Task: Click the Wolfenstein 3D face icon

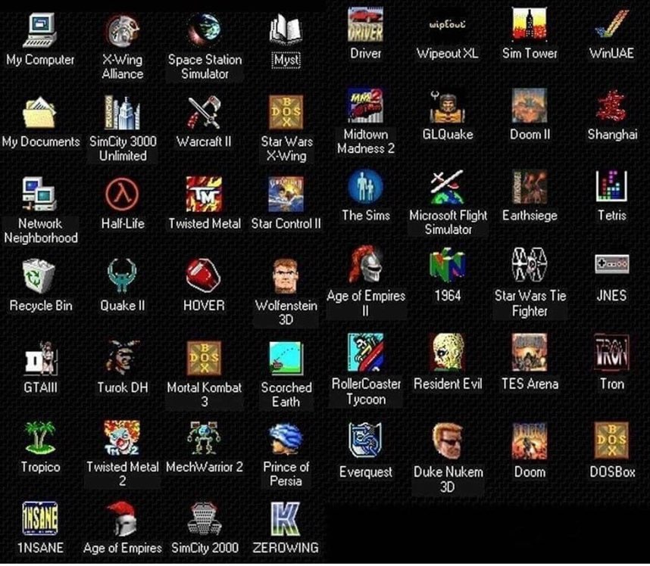Action: (286, 276)
